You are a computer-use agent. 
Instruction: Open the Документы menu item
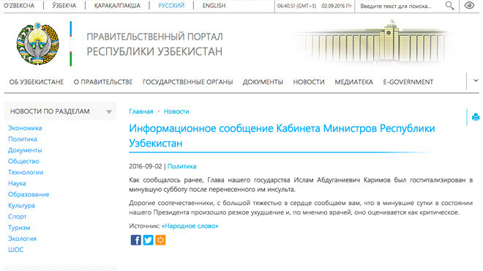263,82
